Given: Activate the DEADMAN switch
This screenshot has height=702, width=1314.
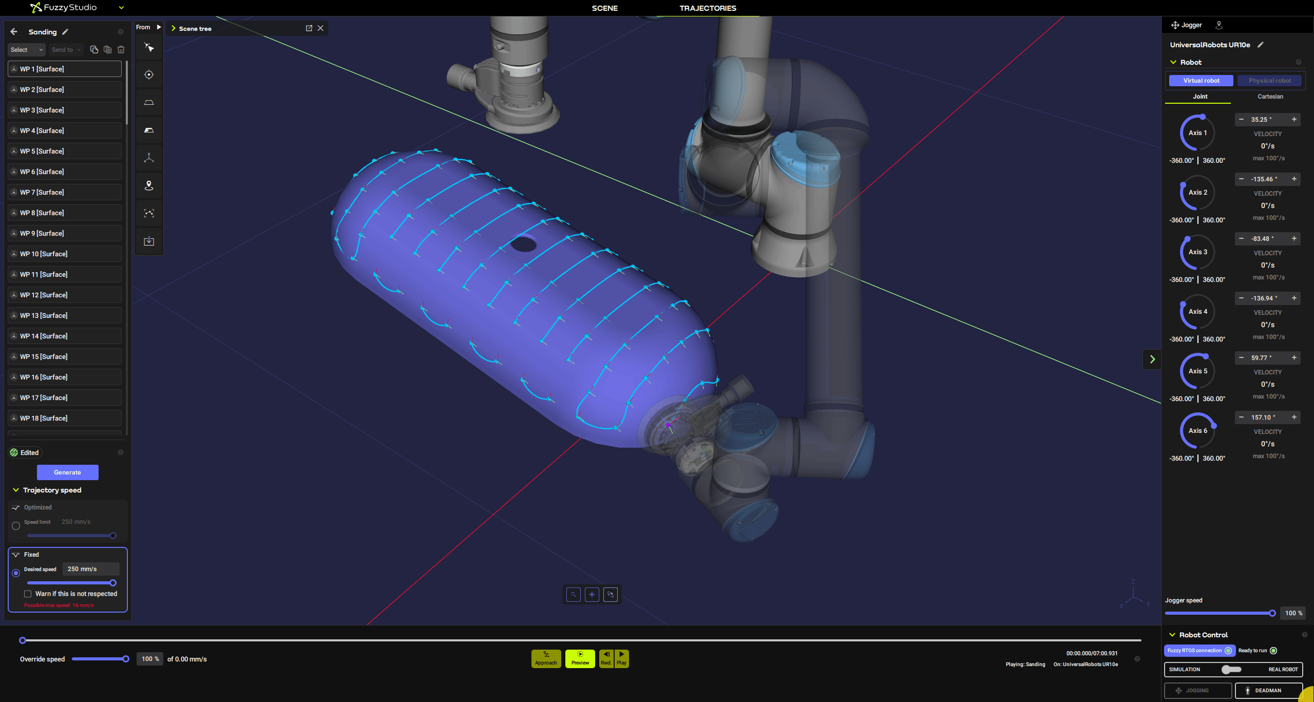Looking at the screenshot, I should pyautogui.click(x=1268, y=691).
